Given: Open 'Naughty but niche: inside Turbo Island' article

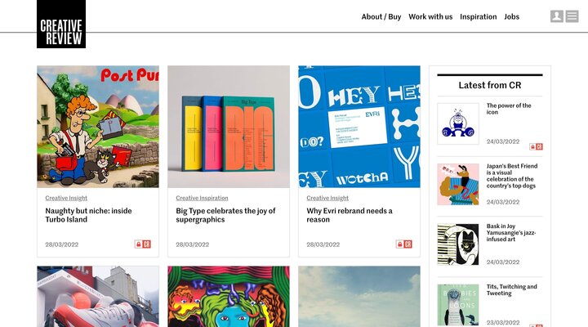Looking at the screenshot, I should pos(88,216).
